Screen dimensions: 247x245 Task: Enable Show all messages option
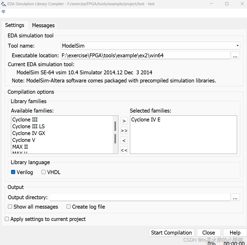[10, 207]
